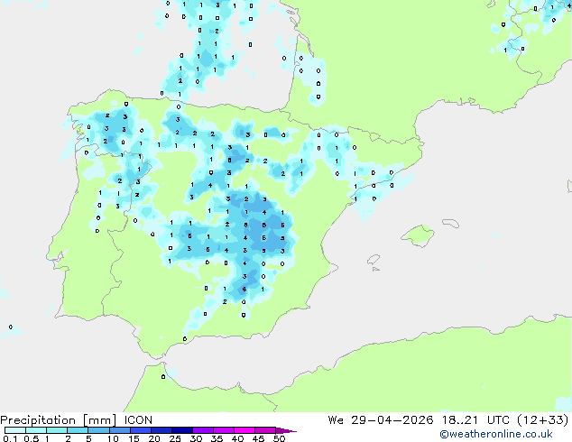Click the '(12+33)' forecast run text

(x=543, y=420)
